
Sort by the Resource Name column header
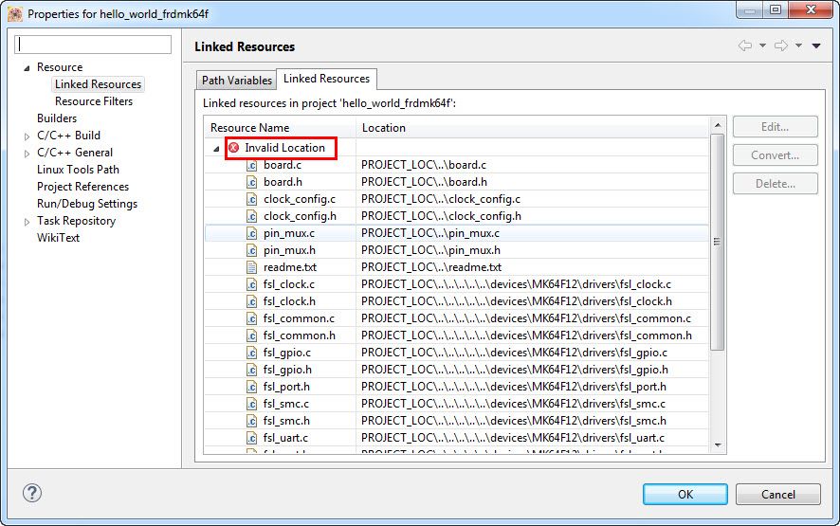click(281, 128)
